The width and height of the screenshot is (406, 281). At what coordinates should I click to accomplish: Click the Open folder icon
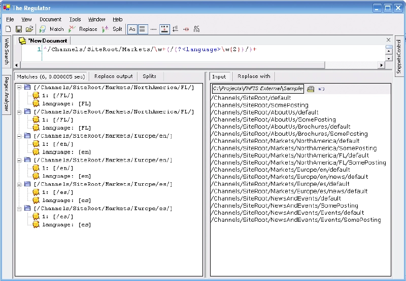[29, 29]
